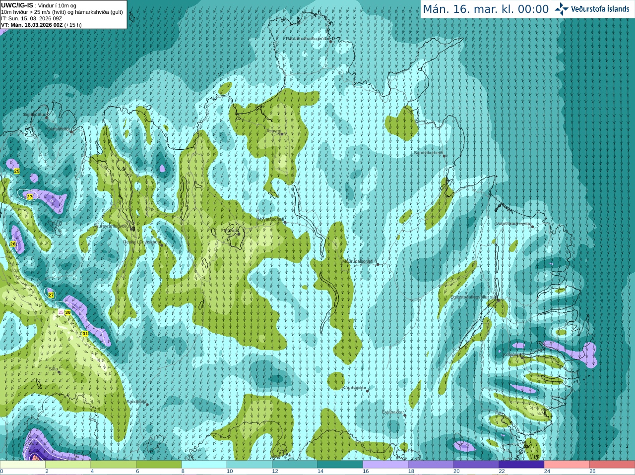Screen dimensions: 635x475
Task: Click the legend scale tick value 8
Action: (x=183, y=472)
